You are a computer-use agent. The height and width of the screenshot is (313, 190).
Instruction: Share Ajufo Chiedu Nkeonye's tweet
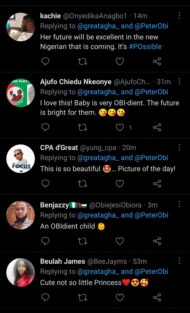point(157,128)
